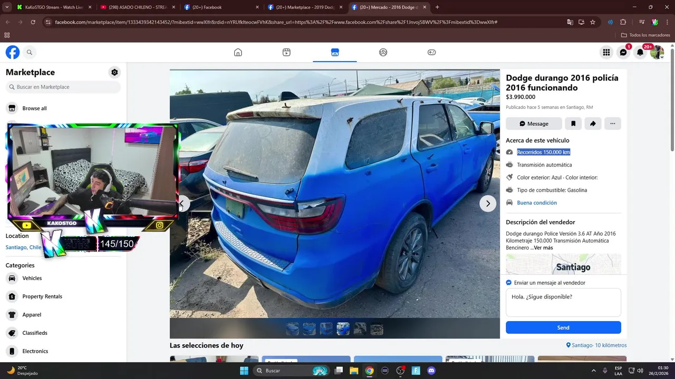Switch to ASADO CHILENO YouTube tab
Viewport: 675px width, 379px height.
(x=138, y=7)
